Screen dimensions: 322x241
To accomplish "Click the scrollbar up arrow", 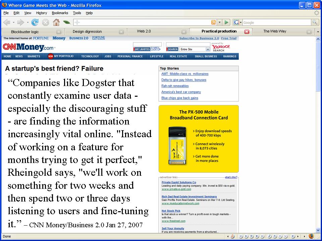I will [x=318, y=39].
